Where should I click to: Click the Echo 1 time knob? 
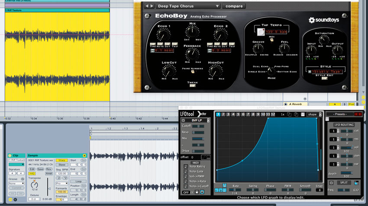click(163, 35)
